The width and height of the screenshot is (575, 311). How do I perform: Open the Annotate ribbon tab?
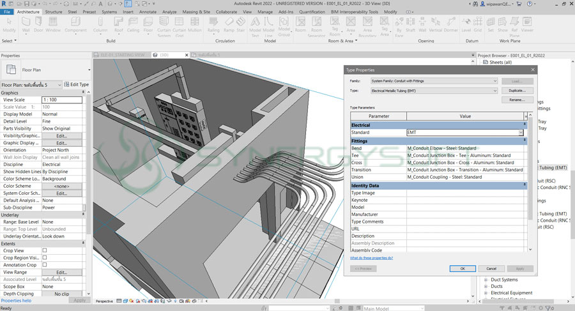148,11
